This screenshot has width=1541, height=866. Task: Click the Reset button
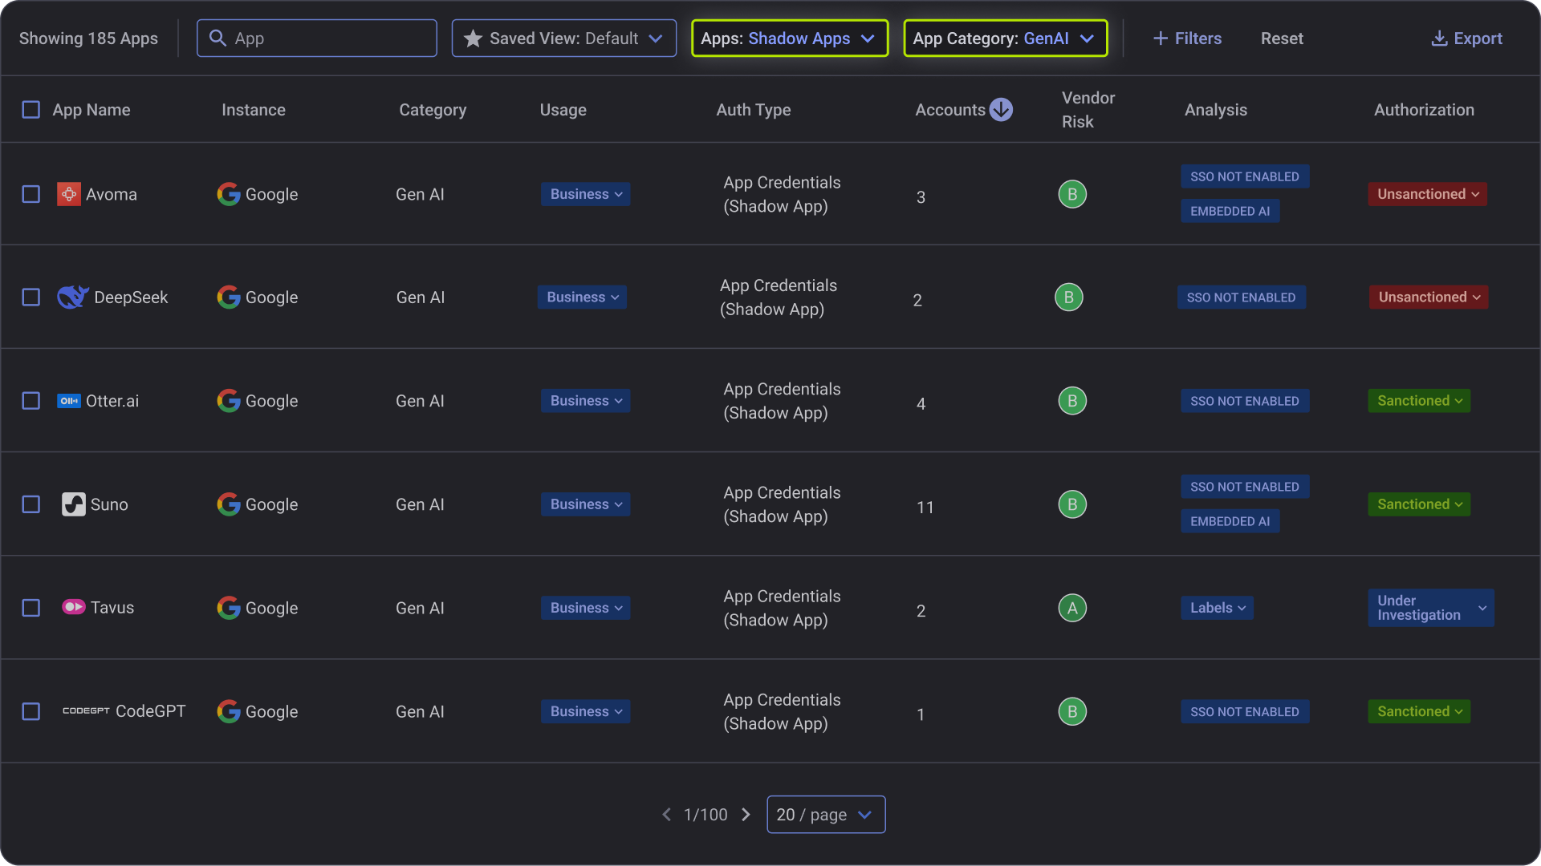tap(1282, 38)
